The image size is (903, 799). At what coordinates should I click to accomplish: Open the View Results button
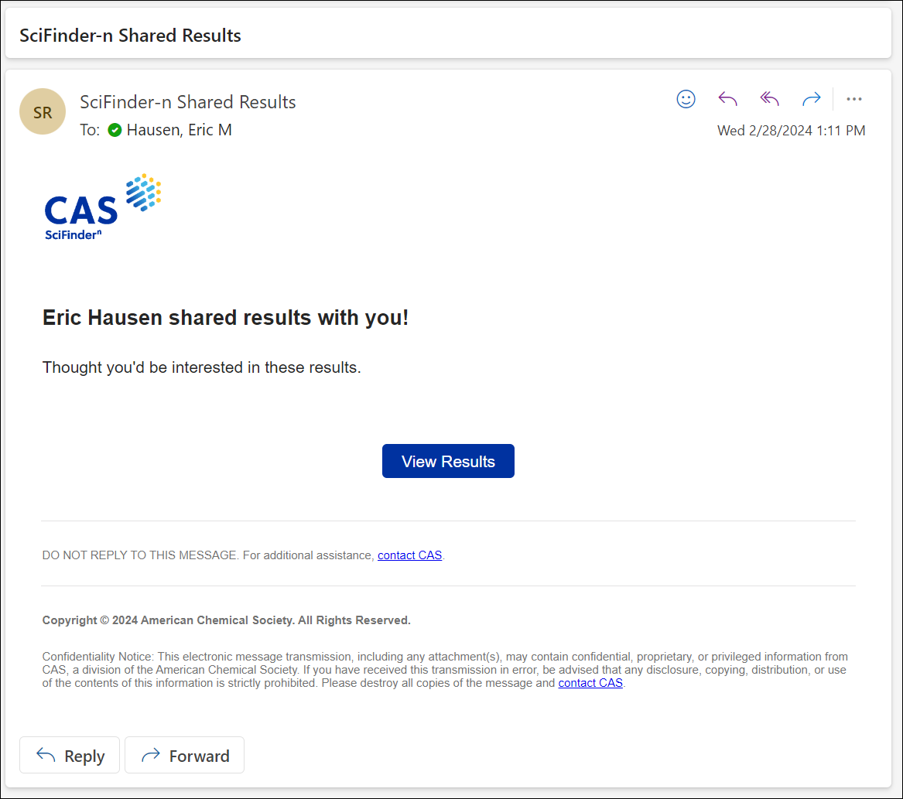[x=448, y=461]
